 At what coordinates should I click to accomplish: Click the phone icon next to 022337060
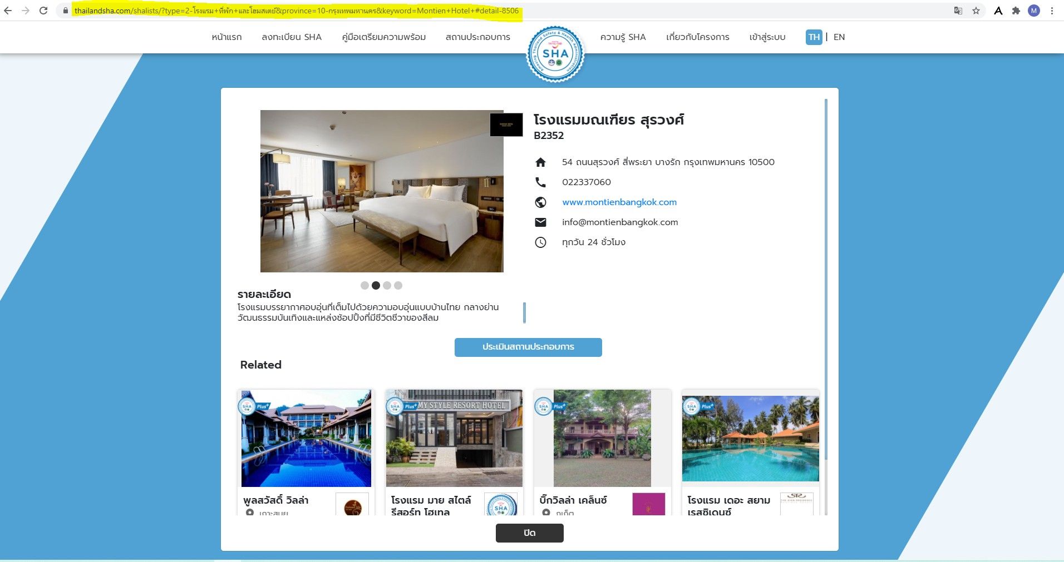pos(540,182)
